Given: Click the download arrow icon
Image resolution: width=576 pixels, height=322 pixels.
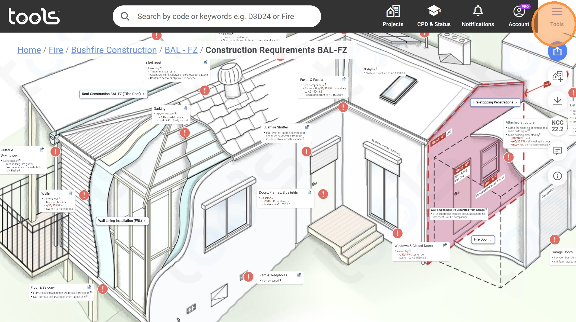Looking at the screenshot, I should point(557,101).
